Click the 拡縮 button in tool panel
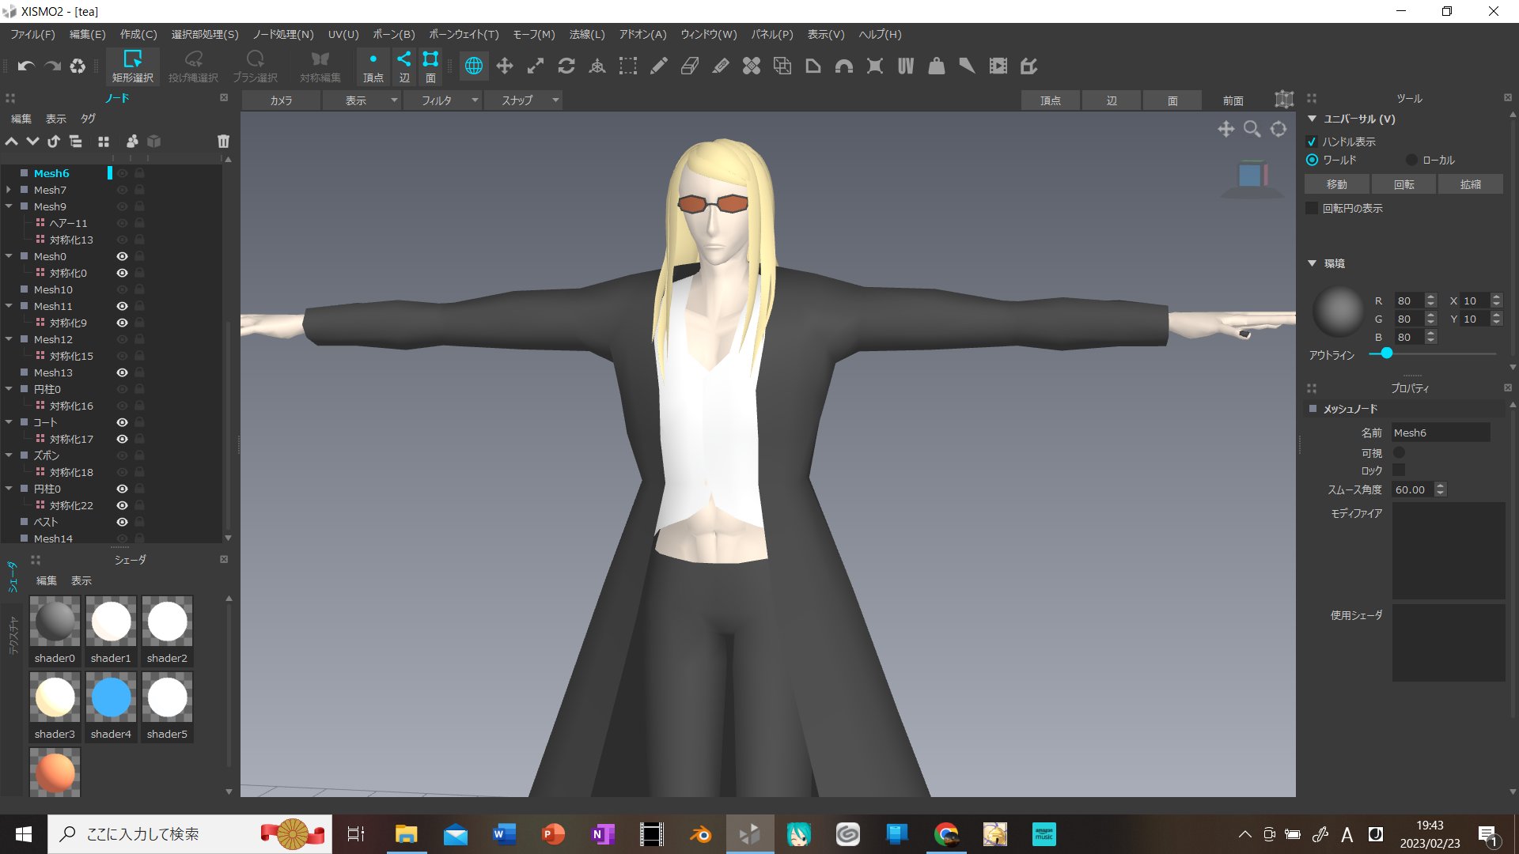Screen dimensions: 1519x854 pos(1470,184)
